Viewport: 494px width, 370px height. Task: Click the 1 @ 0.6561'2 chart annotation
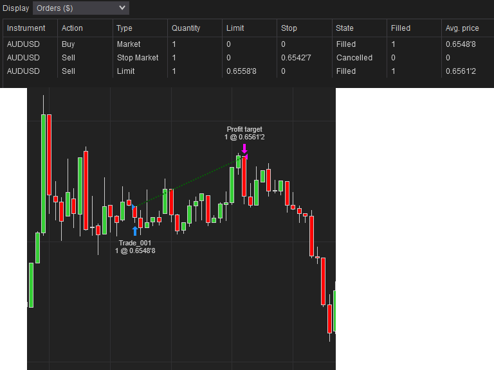244,137
